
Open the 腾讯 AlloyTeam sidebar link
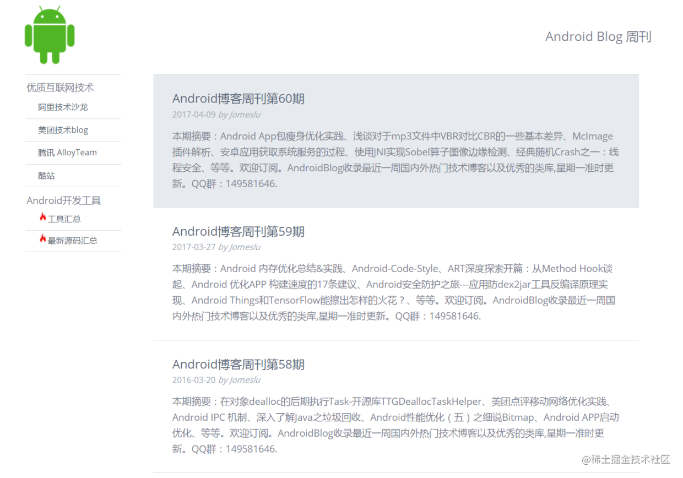click(x=67, y=153)
